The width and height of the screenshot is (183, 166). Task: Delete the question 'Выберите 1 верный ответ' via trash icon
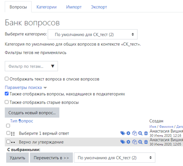pos(146,133)
